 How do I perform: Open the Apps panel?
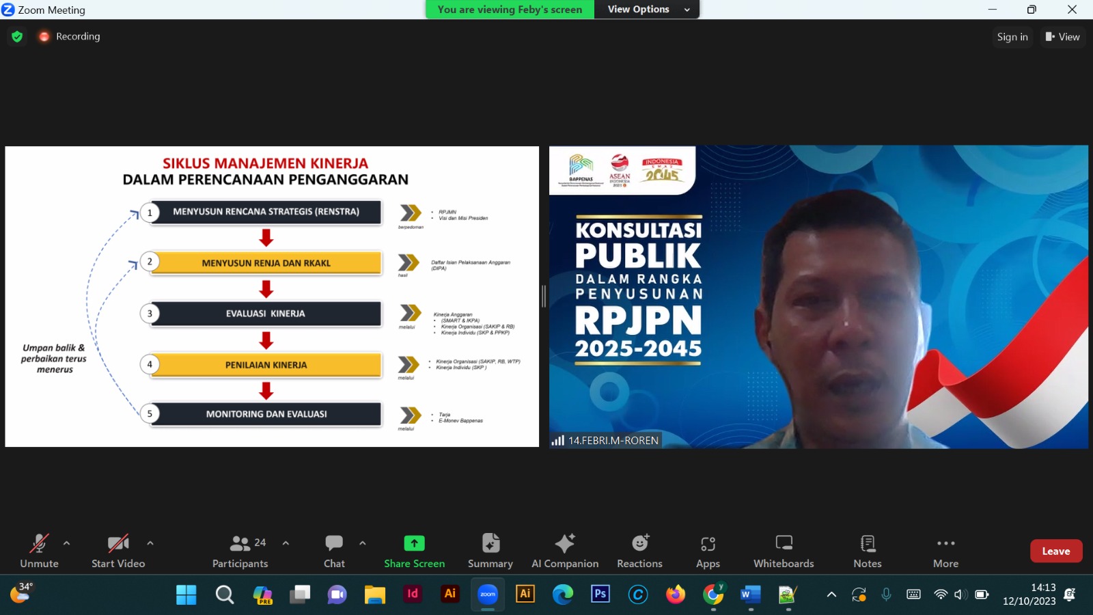pos(708,551)
